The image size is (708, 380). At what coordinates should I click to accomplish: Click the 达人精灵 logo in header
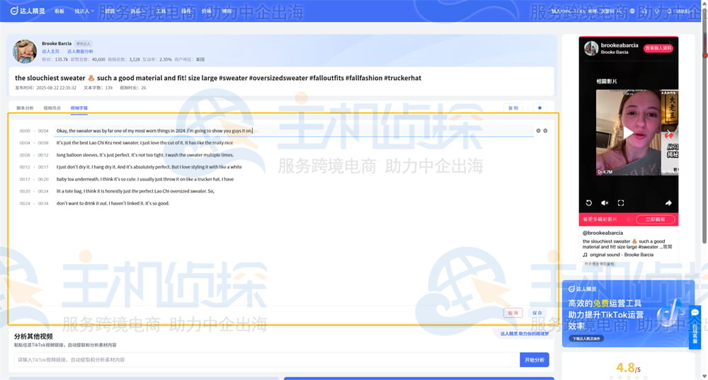pyautogui.click(x=27, y=11)
